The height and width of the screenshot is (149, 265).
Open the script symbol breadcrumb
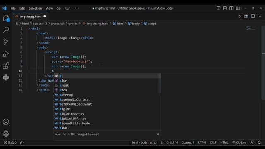pos(150,24)
